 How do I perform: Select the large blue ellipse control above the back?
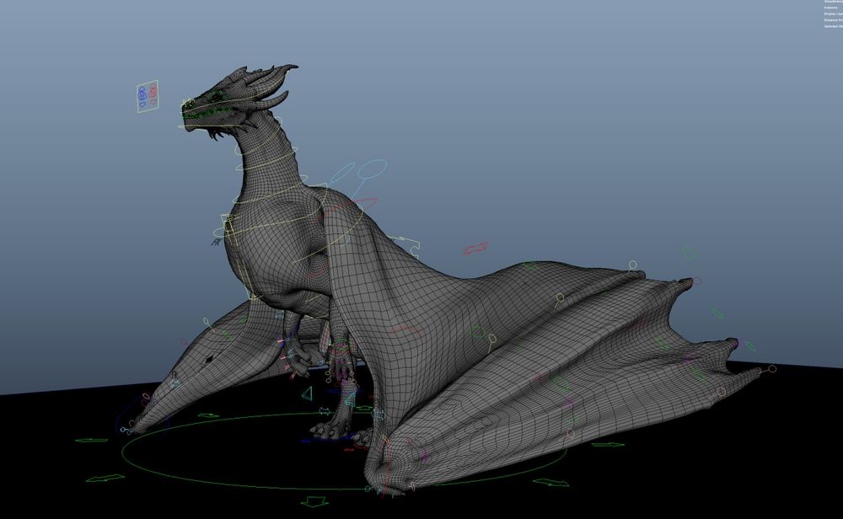click(x=372, y=169)
